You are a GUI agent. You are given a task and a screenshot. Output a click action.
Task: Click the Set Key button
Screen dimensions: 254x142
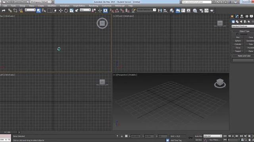pos(198,140)
